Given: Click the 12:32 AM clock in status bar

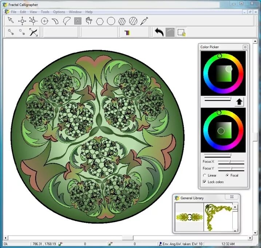Looking at the screenshot, I should [228, 244].
